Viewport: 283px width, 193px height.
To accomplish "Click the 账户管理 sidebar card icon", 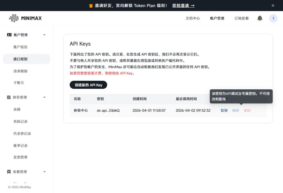I will tap(9, 35).
